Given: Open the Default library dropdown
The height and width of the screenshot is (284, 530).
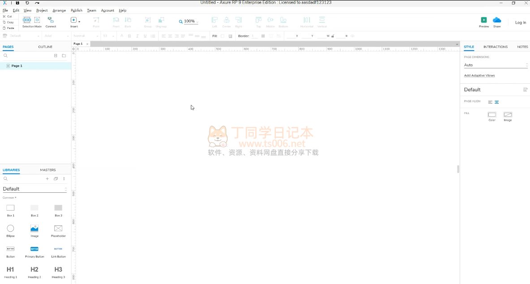Looking at the screenshot, I should pos(34,189).
